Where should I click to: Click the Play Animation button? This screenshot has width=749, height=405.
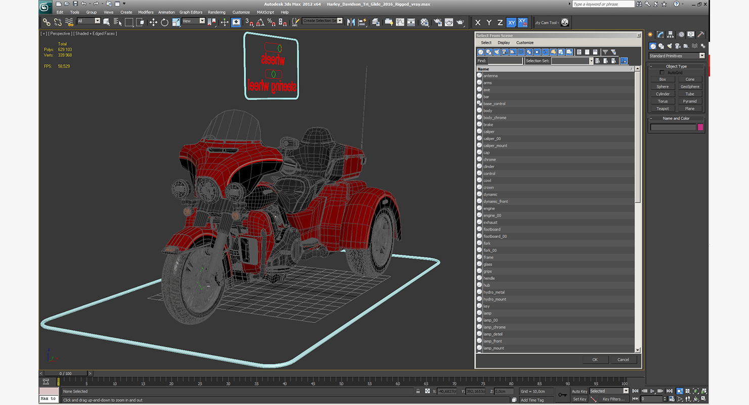tap(653, 391)
